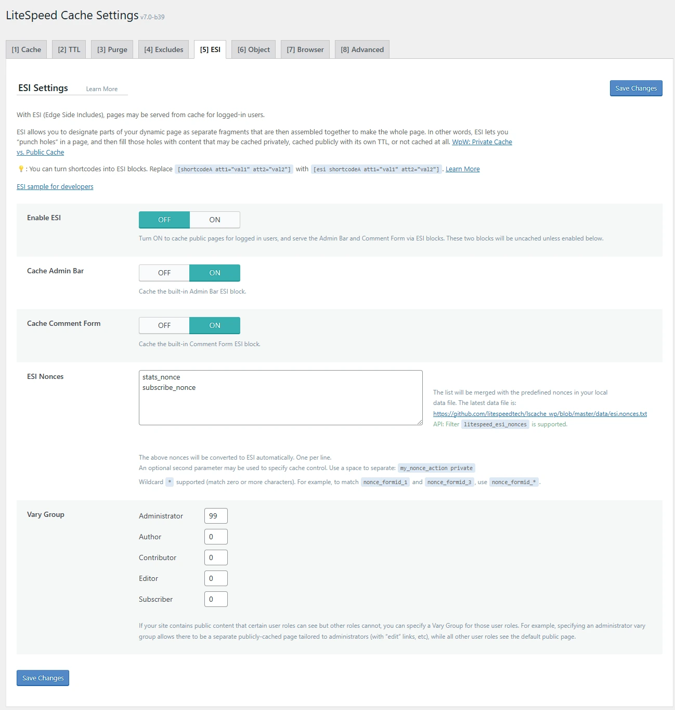Viewport: 675px width, 710px height.
Task: Open the [7] Browser tab
Action: pyautogui.click(x=305, y=49)
